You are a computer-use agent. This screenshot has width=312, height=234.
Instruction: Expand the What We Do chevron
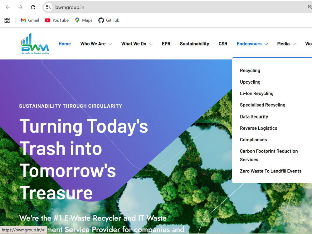(x=151, y=44)
